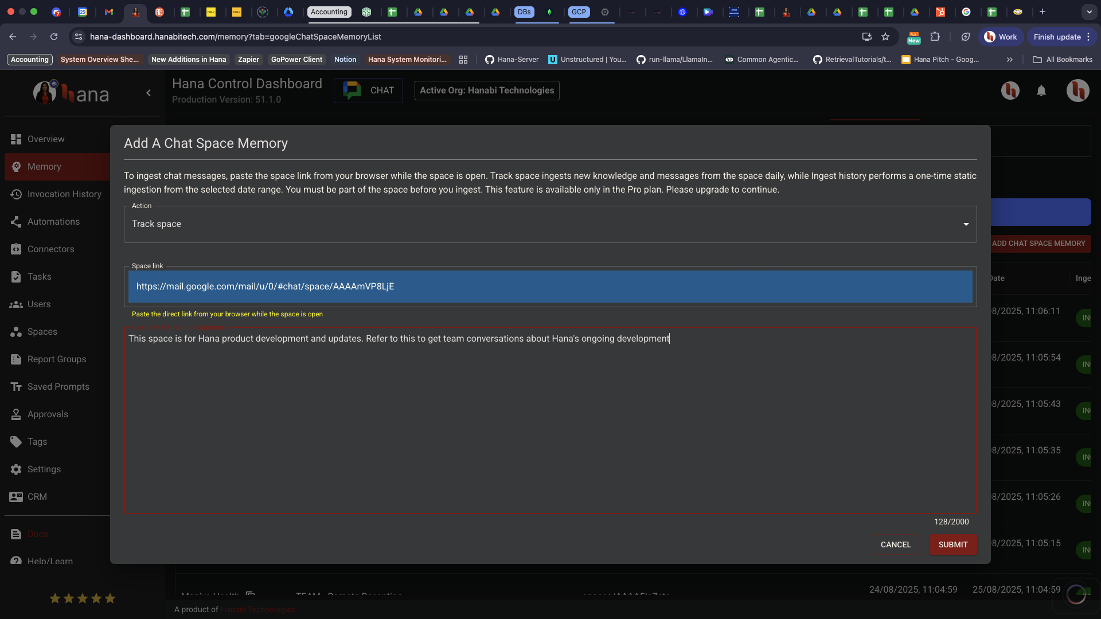Open the user profile avatar
This screenshot has height=619, width=1101.
point(1078,91)
